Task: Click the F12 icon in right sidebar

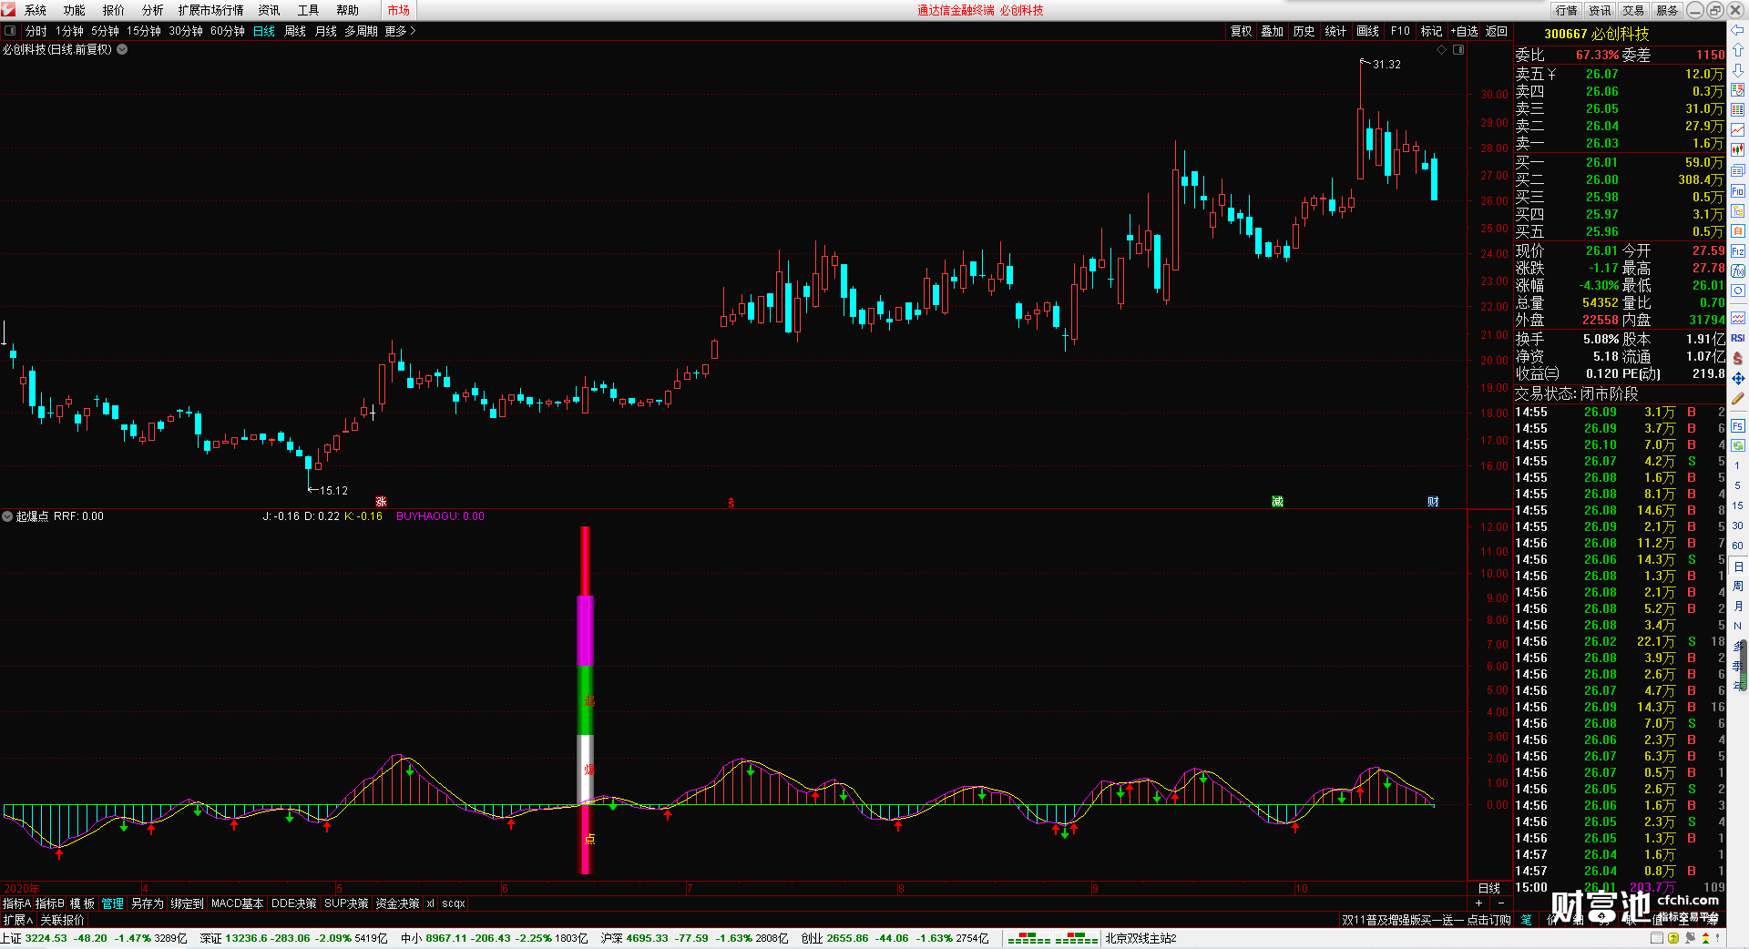Action: tap(1738, 251)
